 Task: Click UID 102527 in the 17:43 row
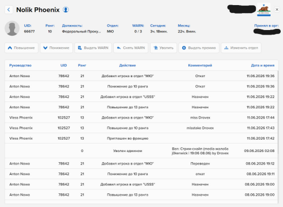(x=64, y=128)
